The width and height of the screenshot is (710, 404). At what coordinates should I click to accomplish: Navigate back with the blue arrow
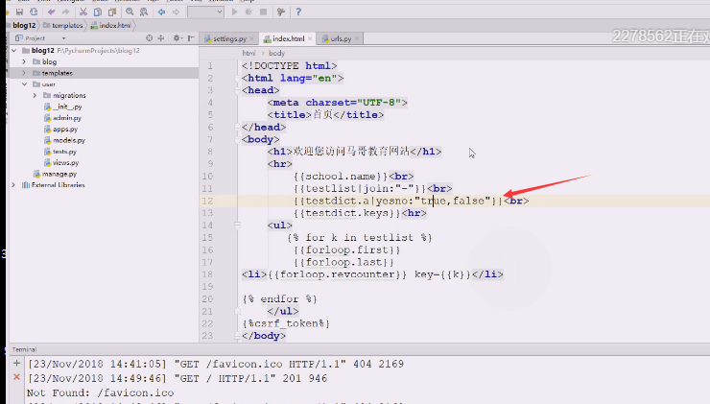[x=161, y=12]
